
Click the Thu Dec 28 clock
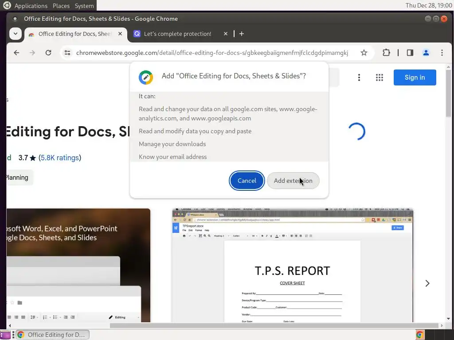(429, 5)
